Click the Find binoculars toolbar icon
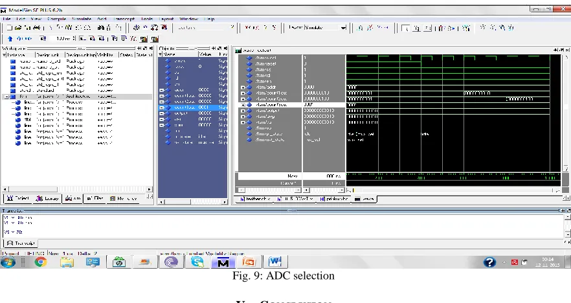This screenshot has height=303, width=571. 101,27
